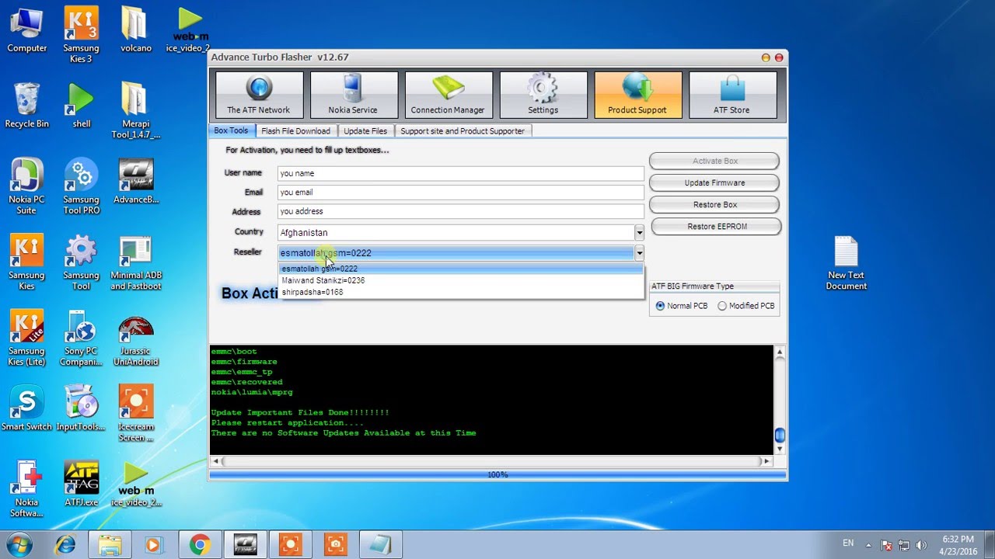Show hidden system tray icons arrow
The image size is (995, 559).
868,545
